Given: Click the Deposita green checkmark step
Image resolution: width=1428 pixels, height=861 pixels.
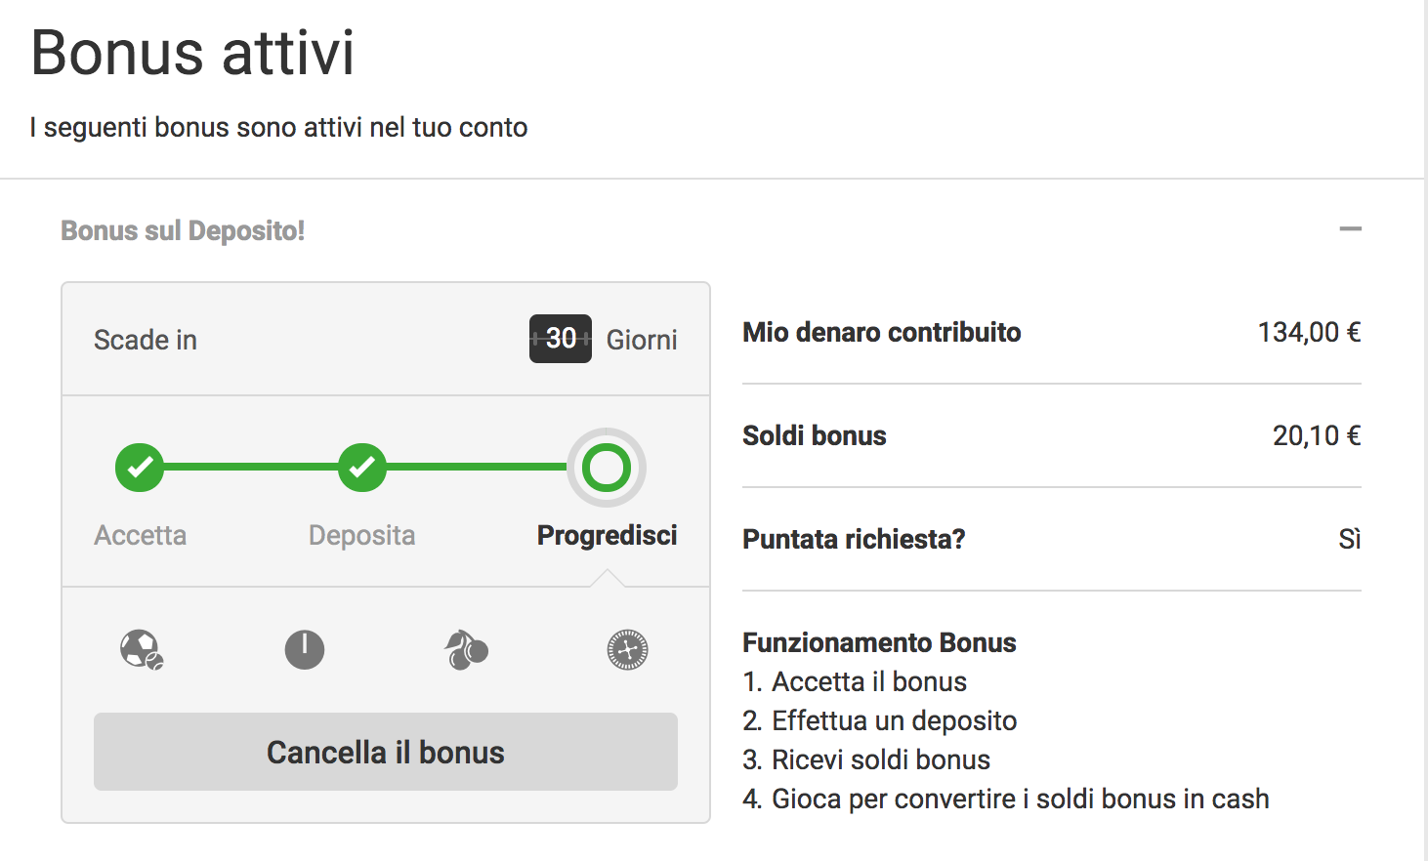Looking at the screenshot, I should pos(362,468).
